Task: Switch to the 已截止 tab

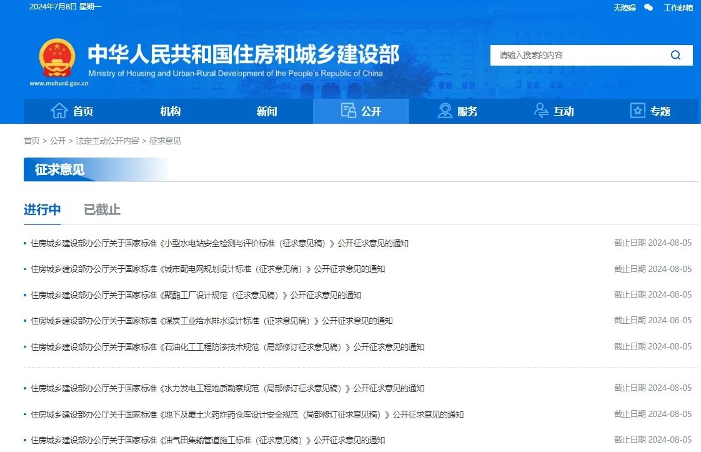Action: pyautogui.click(x=102, y=209)
